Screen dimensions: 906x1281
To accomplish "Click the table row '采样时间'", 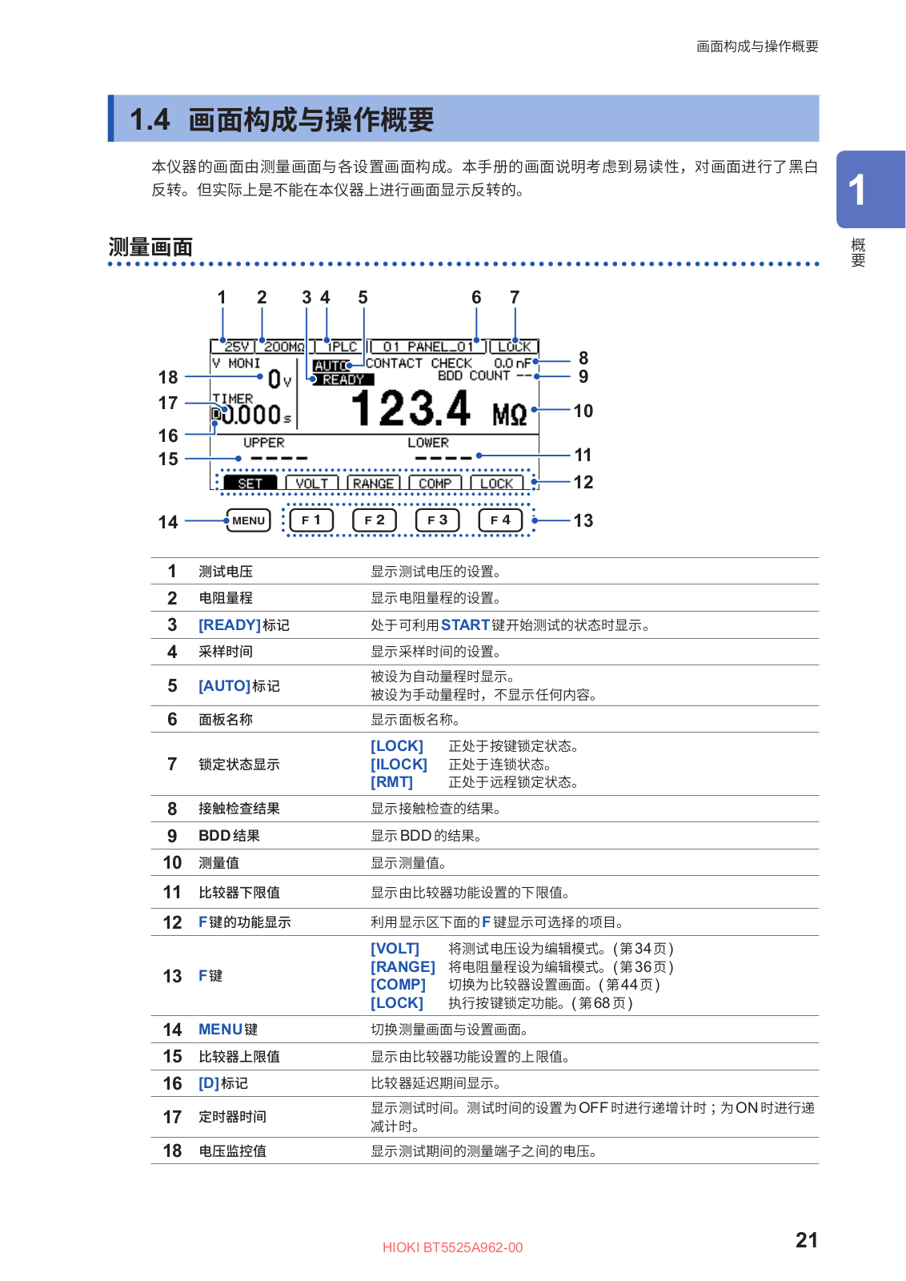I will [x=485, y=652].
